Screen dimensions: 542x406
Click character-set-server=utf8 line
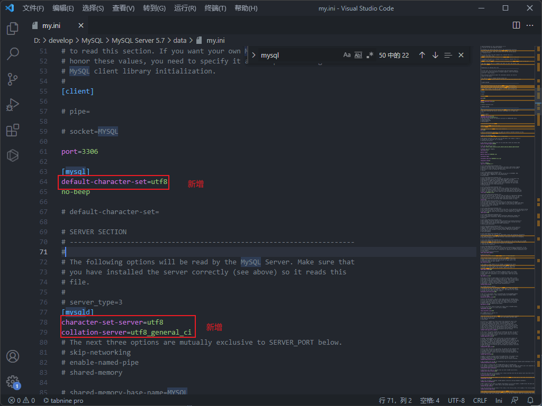(x=112, y=322)
